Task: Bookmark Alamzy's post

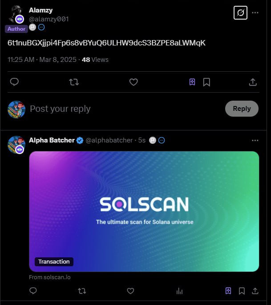Action: coord(206,82)
